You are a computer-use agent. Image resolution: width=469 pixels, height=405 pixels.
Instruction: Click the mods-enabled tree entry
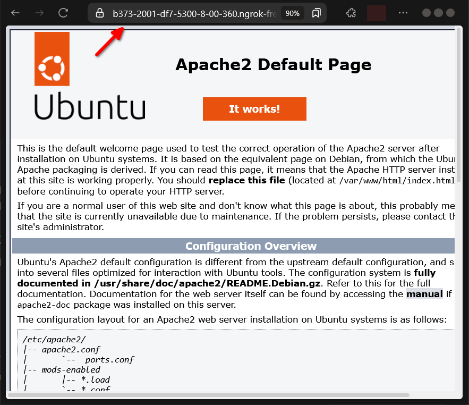point(71,370)
